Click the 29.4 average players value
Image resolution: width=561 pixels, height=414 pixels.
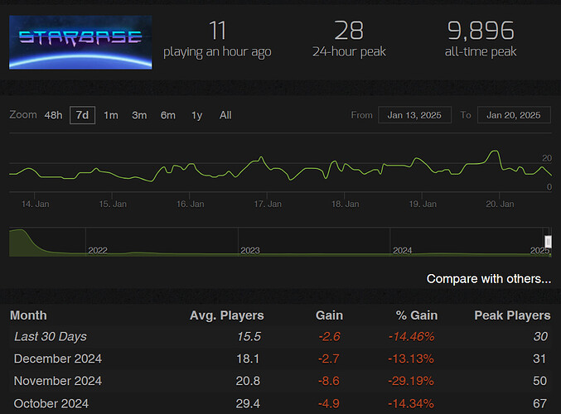[248, 403]
